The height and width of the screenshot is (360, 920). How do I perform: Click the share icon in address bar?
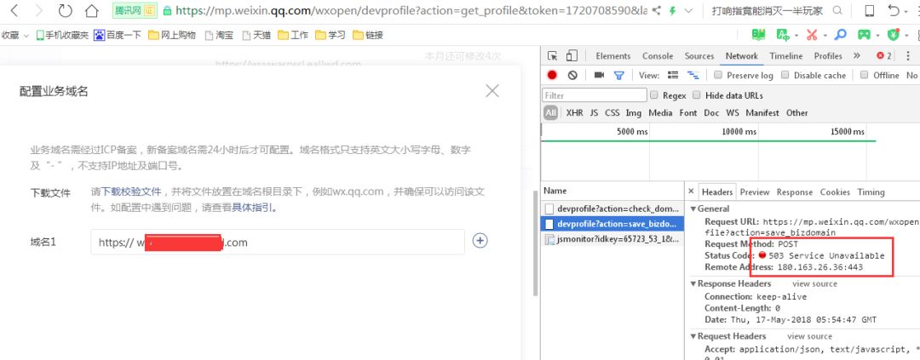(656, 10)
